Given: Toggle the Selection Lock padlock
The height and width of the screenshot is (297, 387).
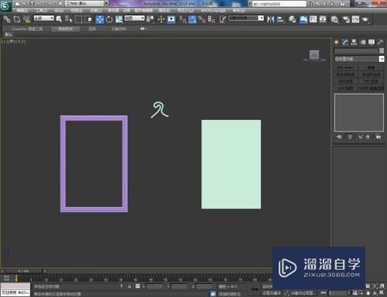Looking at the screenshot, I should 129,286.
